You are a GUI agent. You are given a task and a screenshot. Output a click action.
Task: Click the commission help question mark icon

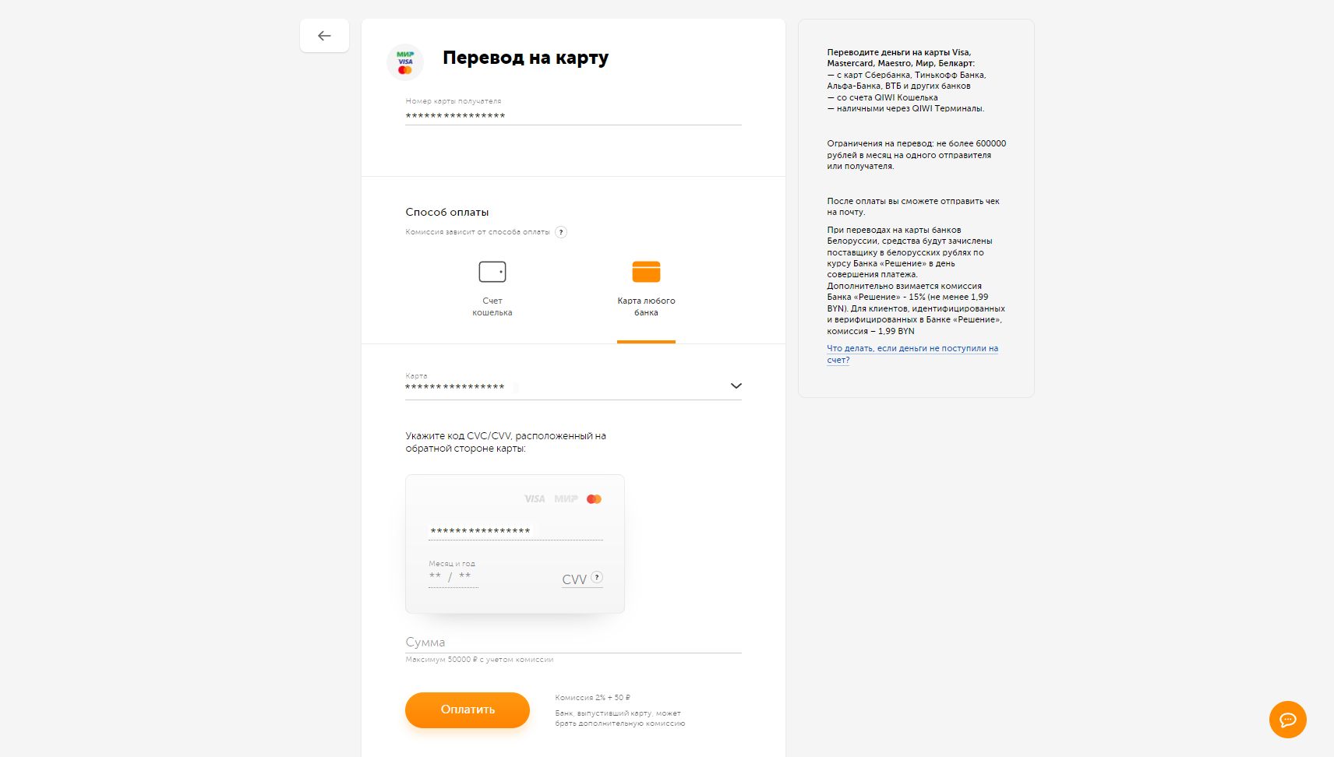click(x=561, y=232)
